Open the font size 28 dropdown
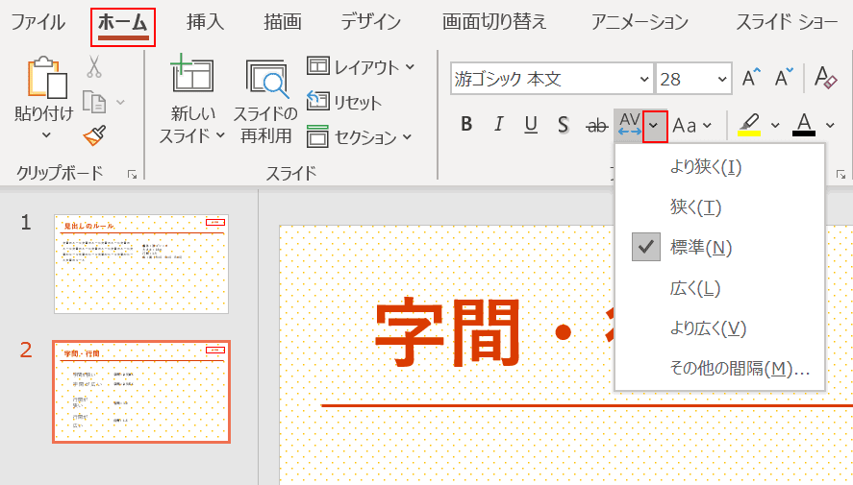The width and height of the screenshot is (853, 485). coord(722,80)
